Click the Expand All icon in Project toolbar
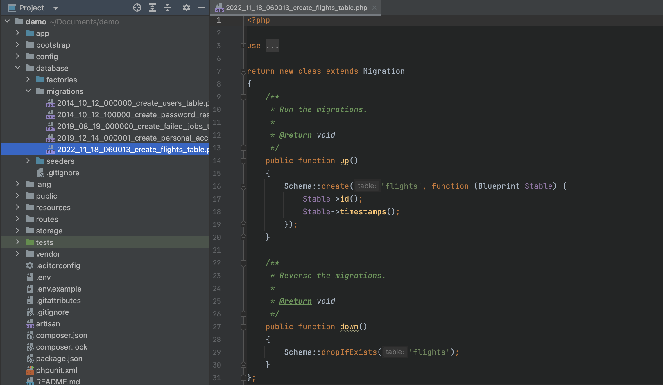Image resolution: width=663 pixels, height=385 pixels. coord(152,8)
